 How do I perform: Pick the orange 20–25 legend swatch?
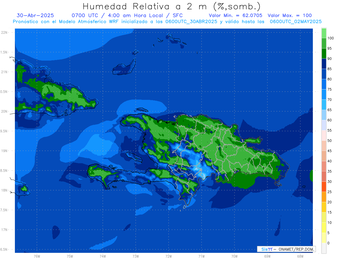click(x=324, y=197)
